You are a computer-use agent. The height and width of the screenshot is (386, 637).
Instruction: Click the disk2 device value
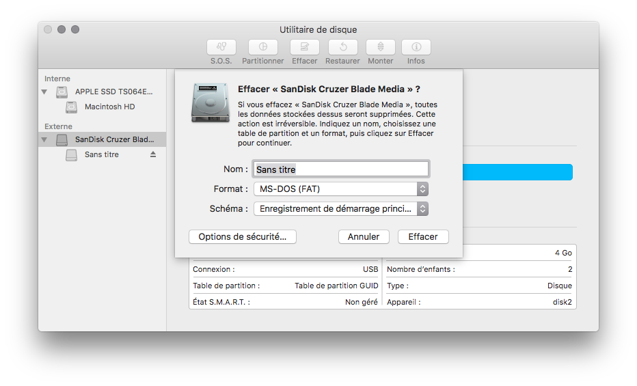563,302
